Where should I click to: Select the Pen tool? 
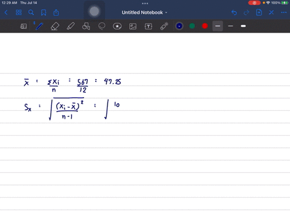(x=39, y=27)
